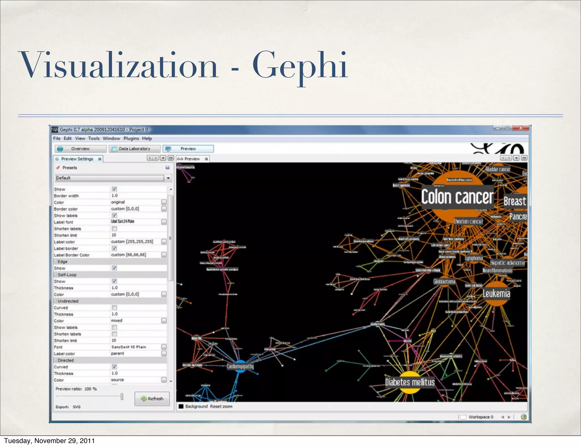
Task: Click the Preview ratio slider handle
Action: [x=122, y=397]
